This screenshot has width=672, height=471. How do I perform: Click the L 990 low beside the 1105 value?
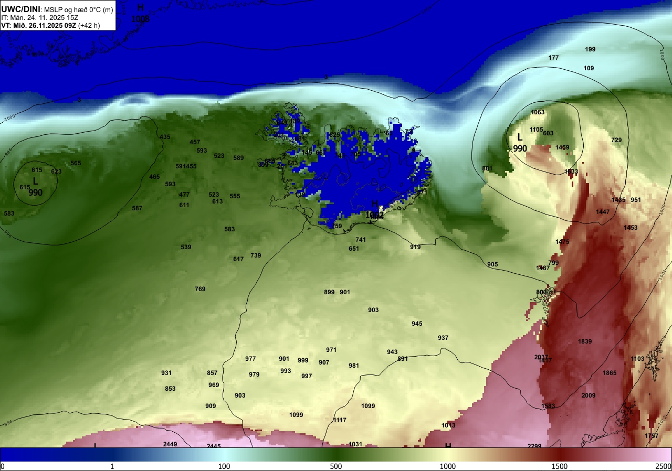(x=520, y=143)
